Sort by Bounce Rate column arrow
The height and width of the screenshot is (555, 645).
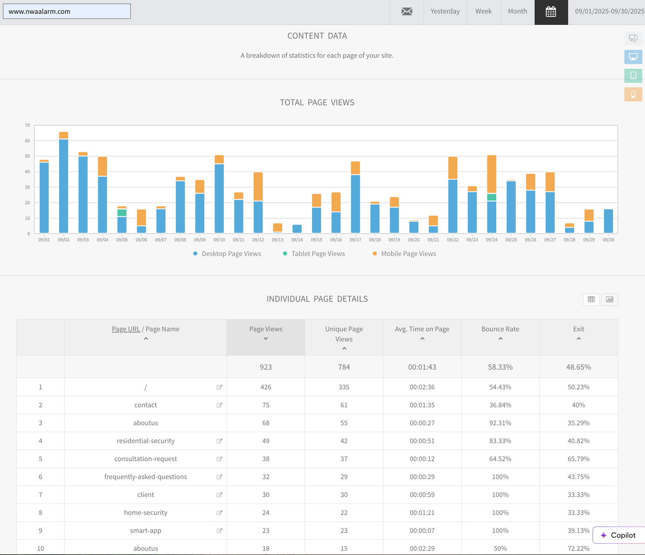point(500,339)
